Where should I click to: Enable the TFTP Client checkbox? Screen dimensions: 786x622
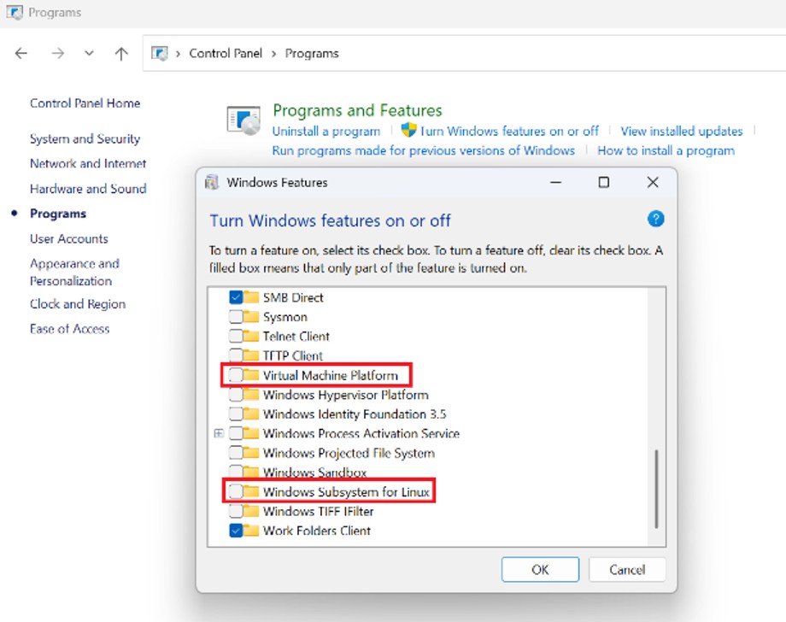[236, 355]
